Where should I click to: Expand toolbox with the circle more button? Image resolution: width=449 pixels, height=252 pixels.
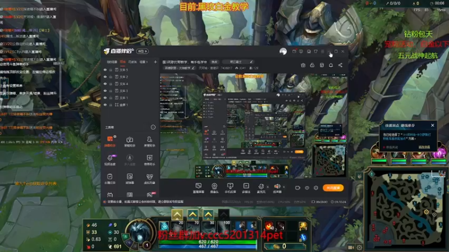click(x=153, y=127)
